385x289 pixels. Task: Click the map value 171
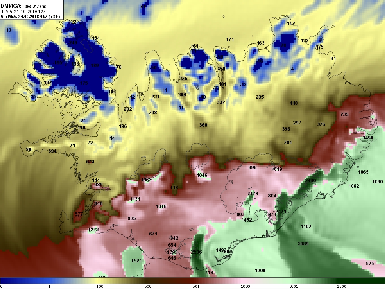tap(230, 40)
